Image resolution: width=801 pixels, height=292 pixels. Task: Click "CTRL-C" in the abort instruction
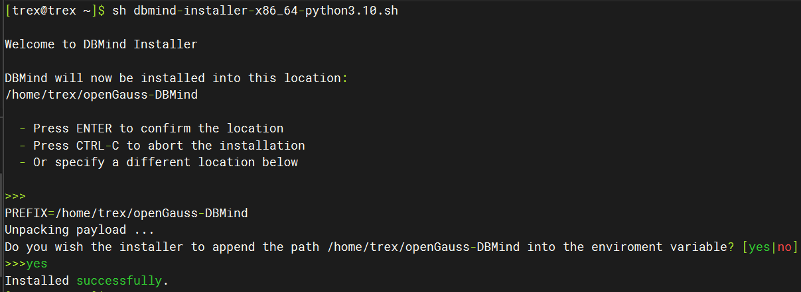[98, 145]
